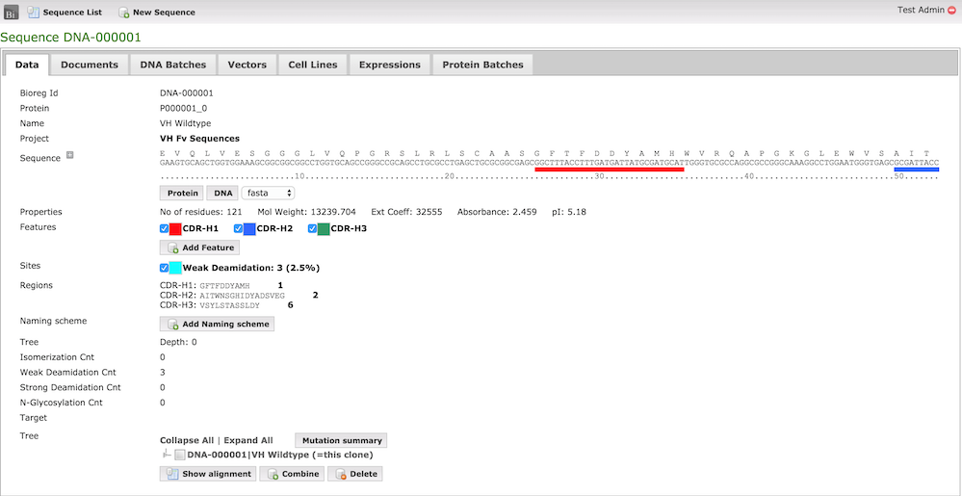Click the Delete button
This screenshot has height=496, width=962.
click(355, 474)
